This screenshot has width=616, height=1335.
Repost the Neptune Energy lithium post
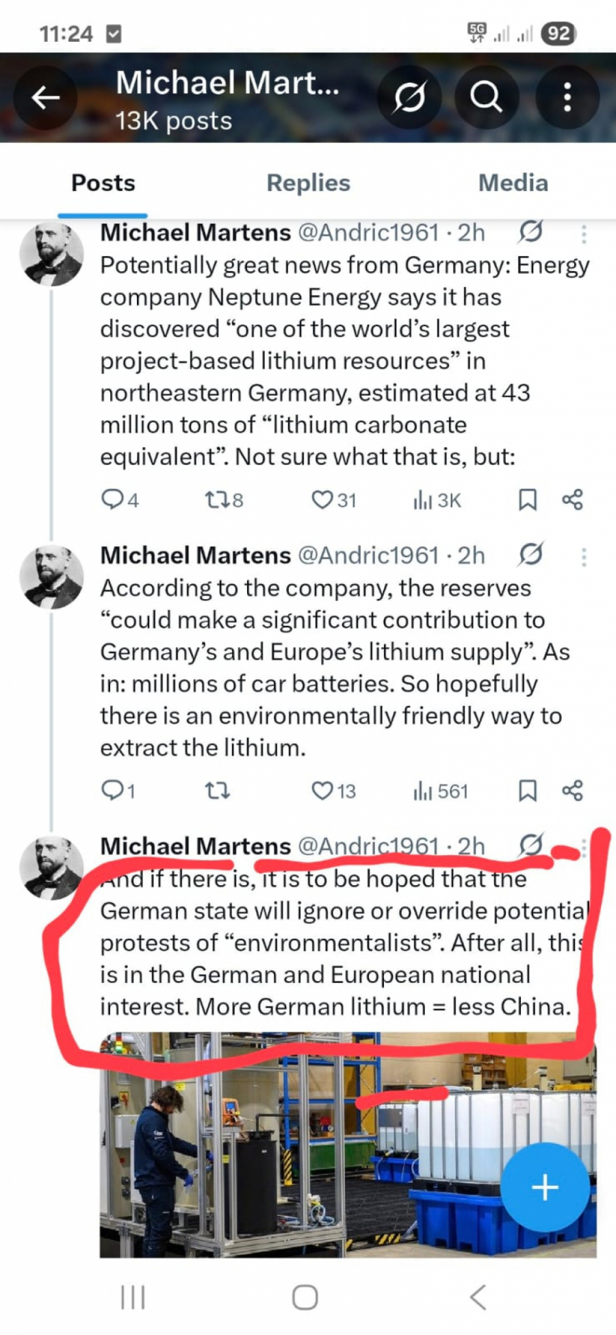pyautogui.click(x=217, y=500)
